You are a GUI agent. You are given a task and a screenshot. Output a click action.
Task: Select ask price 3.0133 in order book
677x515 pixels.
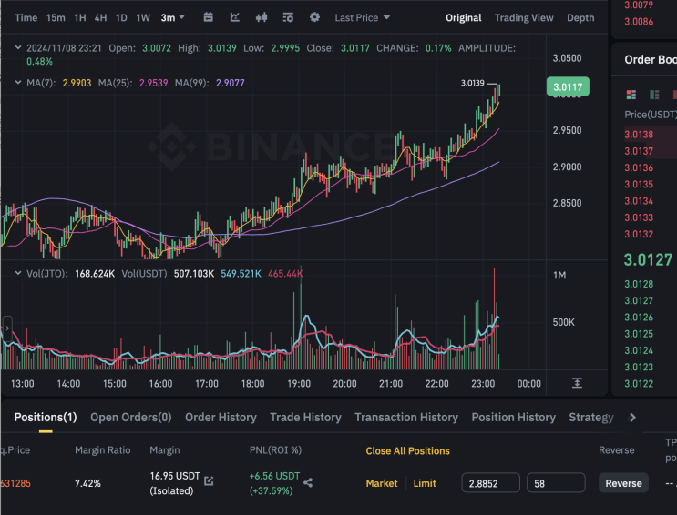[639, 217]
